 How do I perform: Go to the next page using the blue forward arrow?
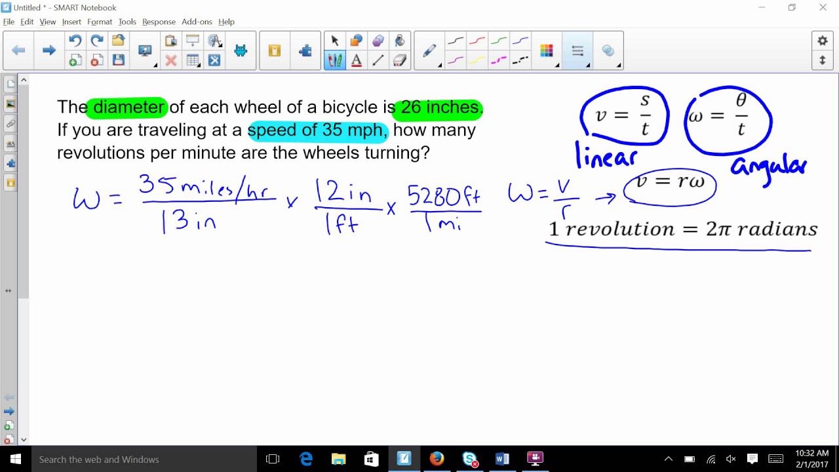49,50
